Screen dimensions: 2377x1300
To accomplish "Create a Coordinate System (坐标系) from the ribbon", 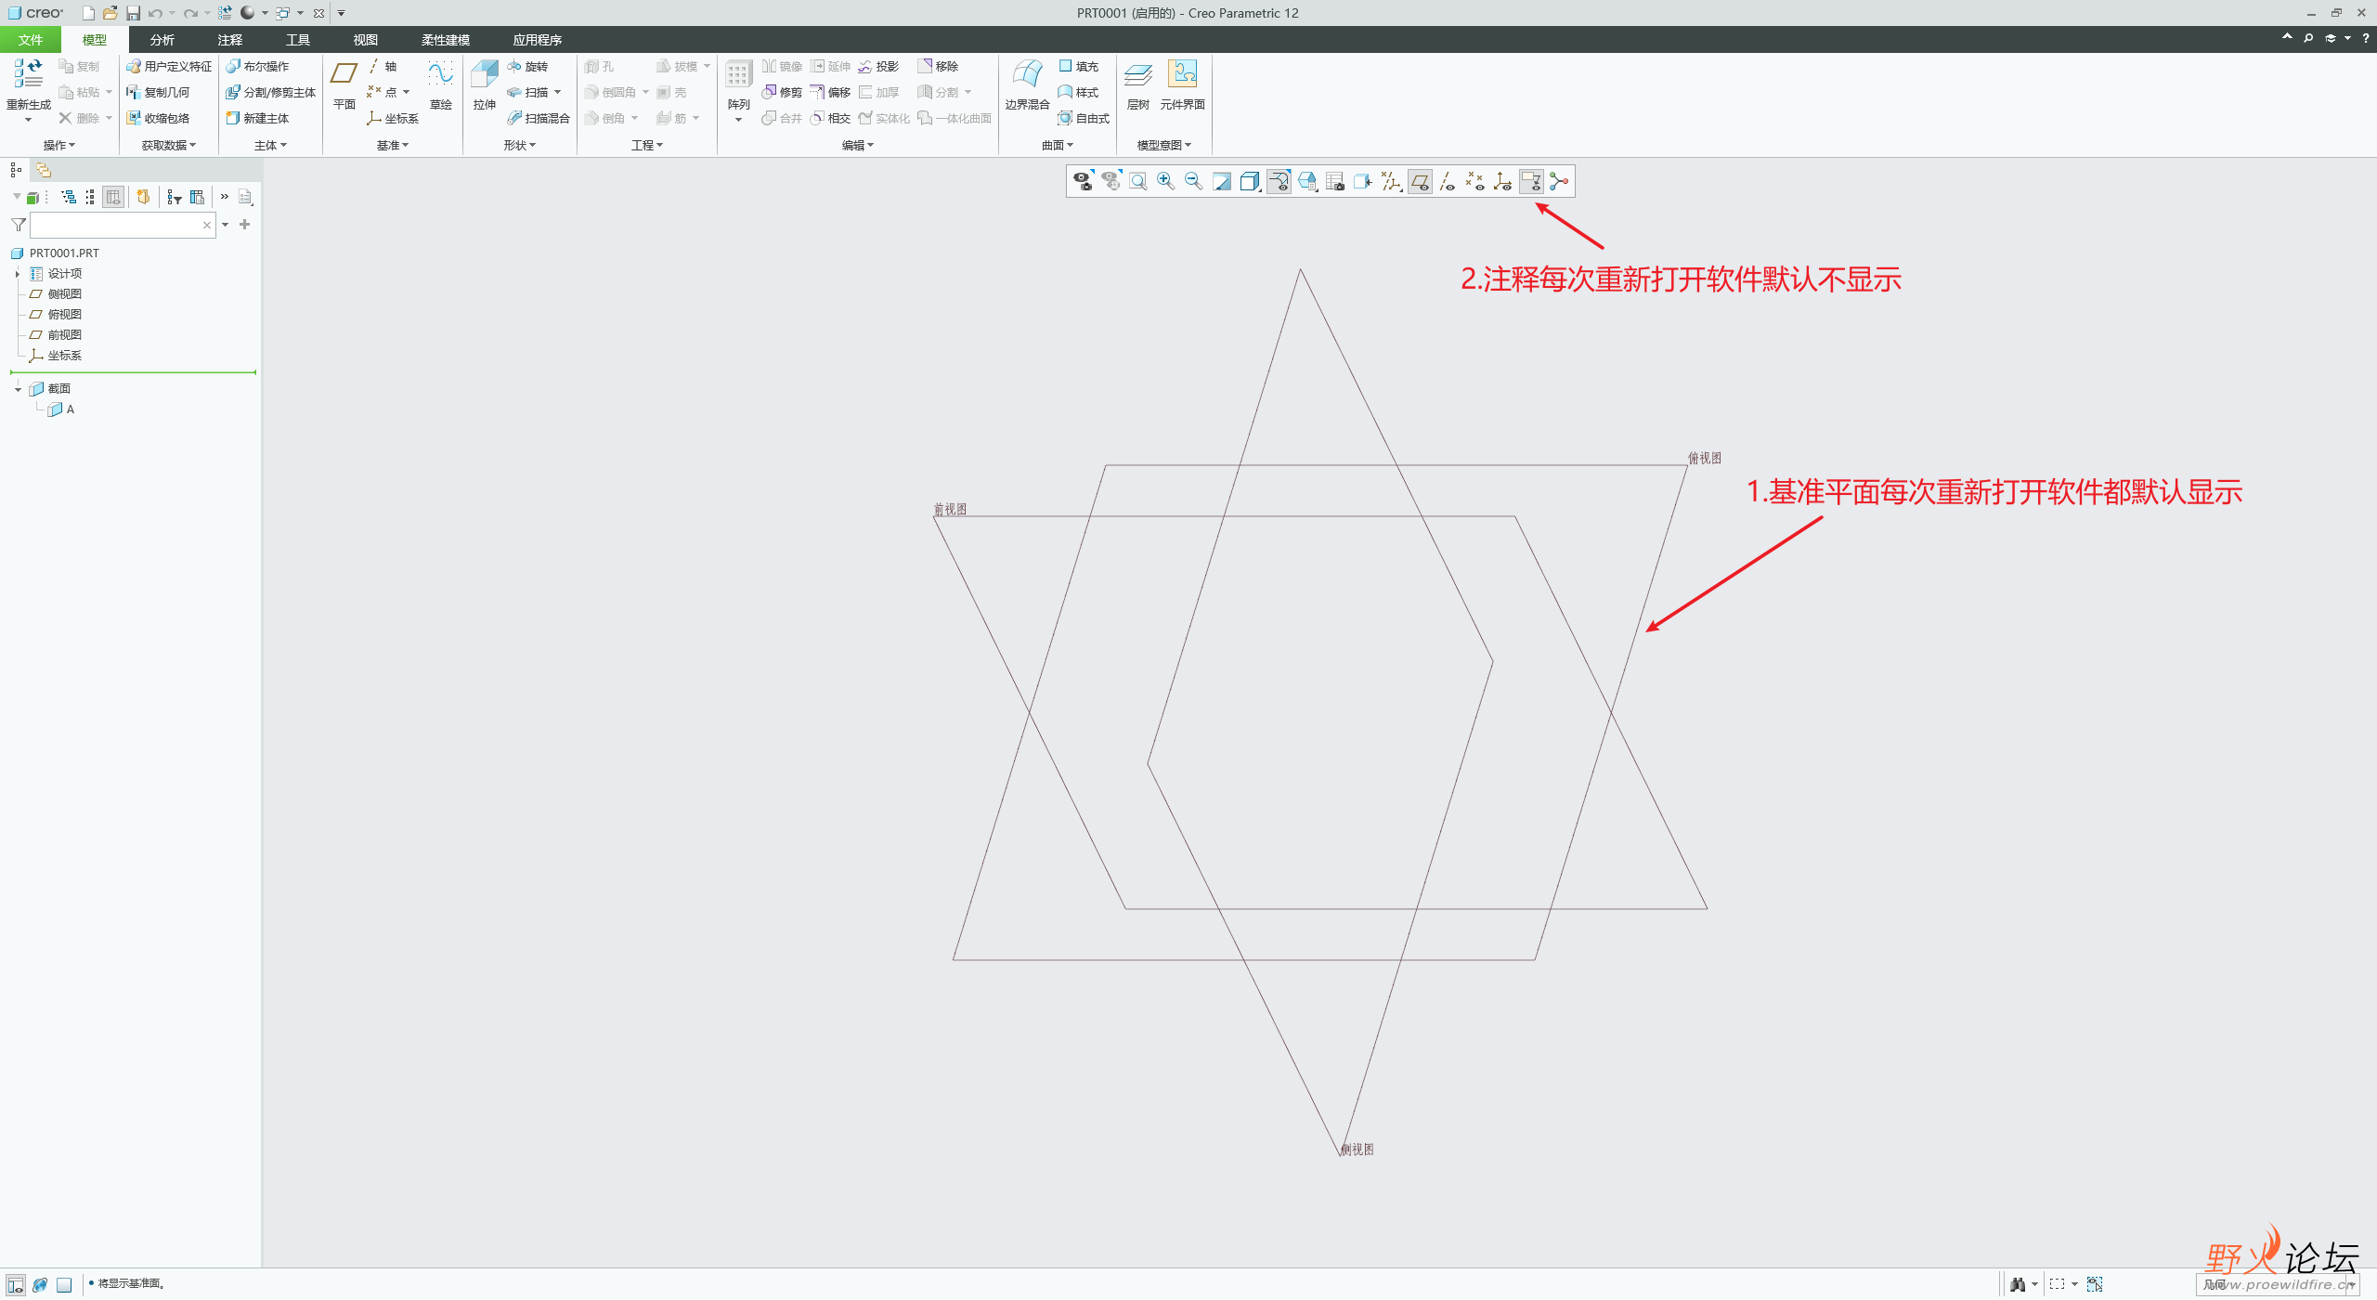I will click(393, 119).
